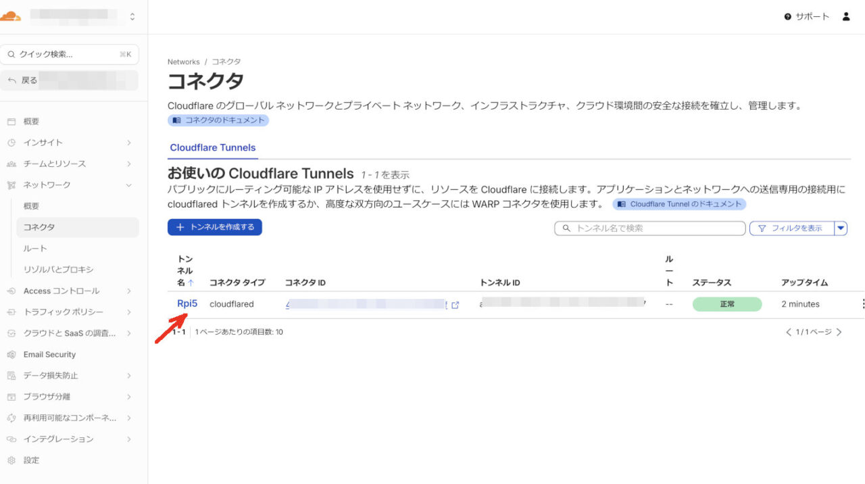Click the cloudflared connector type cell
The height and width of the screenshot is (484, 865).
pyautogui.click(x=232, y=304)
